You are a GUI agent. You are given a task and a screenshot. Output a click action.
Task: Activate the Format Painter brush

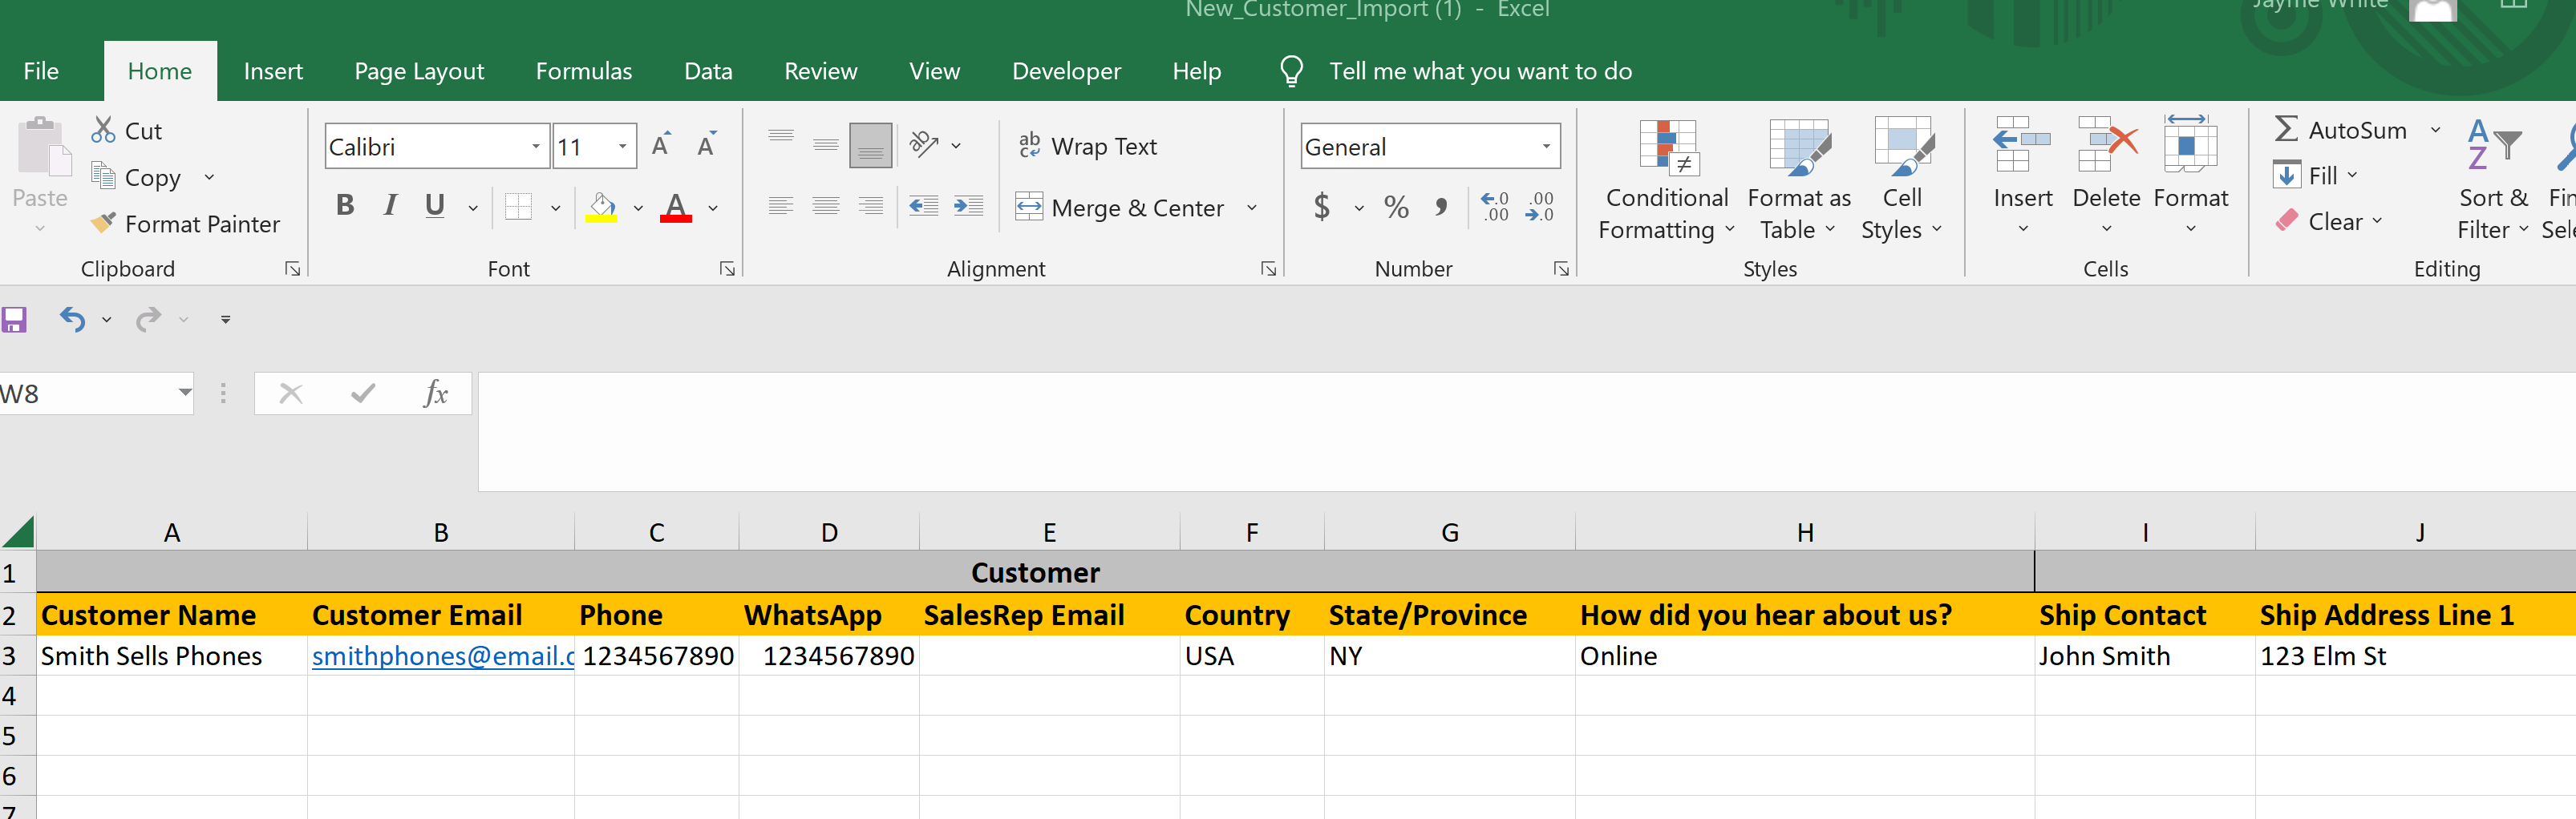[103, 223]
